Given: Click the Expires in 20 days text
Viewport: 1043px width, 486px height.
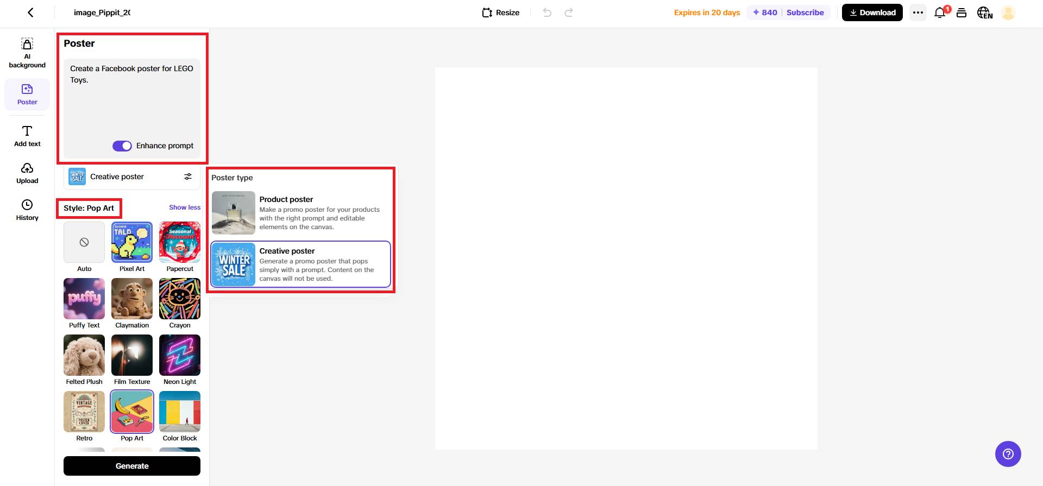Looking at the screenshot, I should [707, 12].
